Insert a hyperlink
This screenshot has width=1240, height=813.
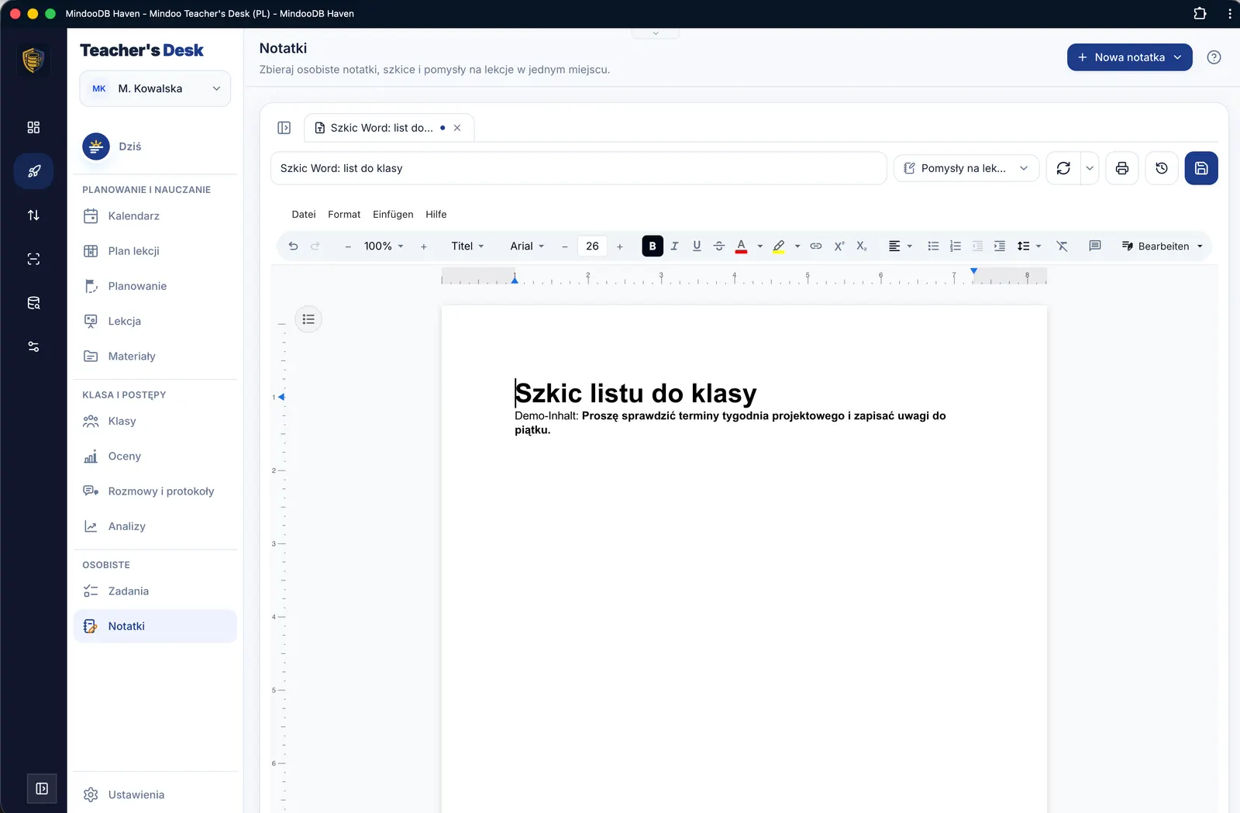pyautogui.click(x=816, y=246)
